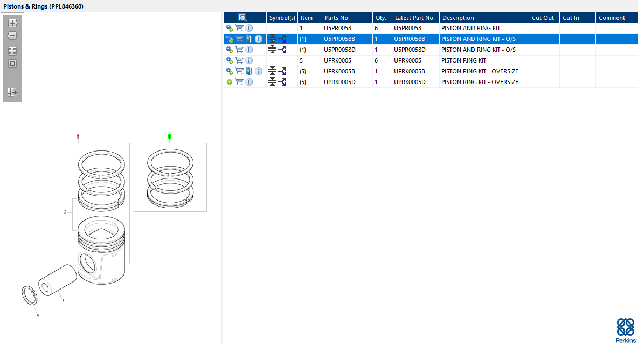Add UPRK0005D to the cart
Image resolution: width=638 pixels, height=344 pixels.
point(239,82)
